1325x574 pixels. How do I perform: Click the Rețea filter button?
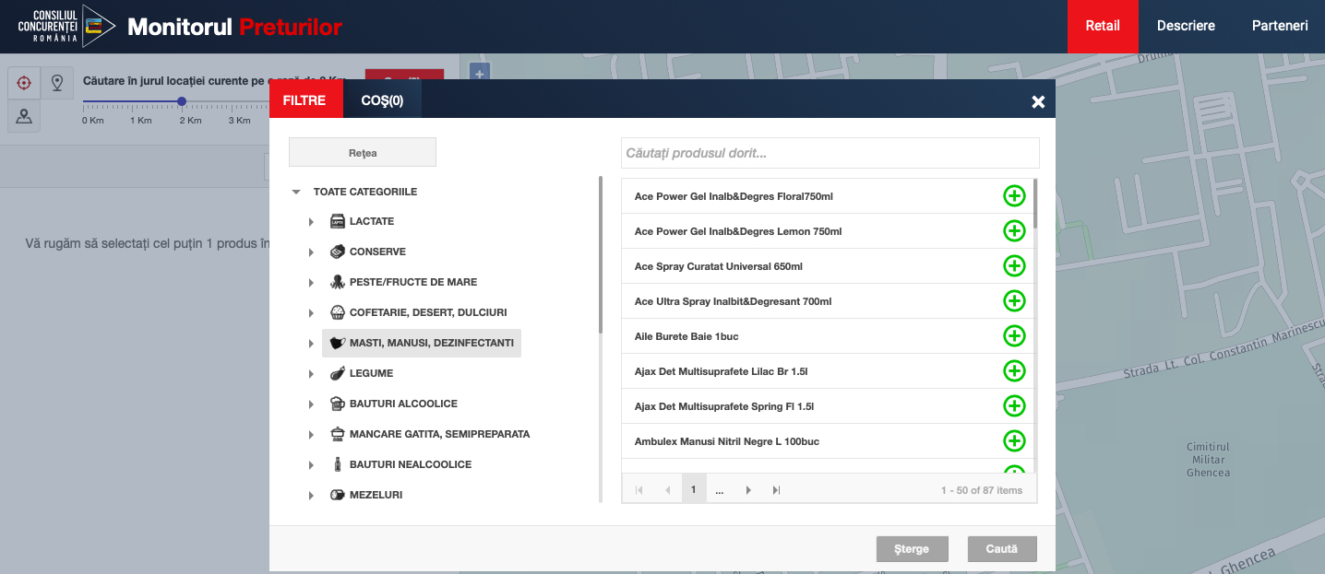363,153
